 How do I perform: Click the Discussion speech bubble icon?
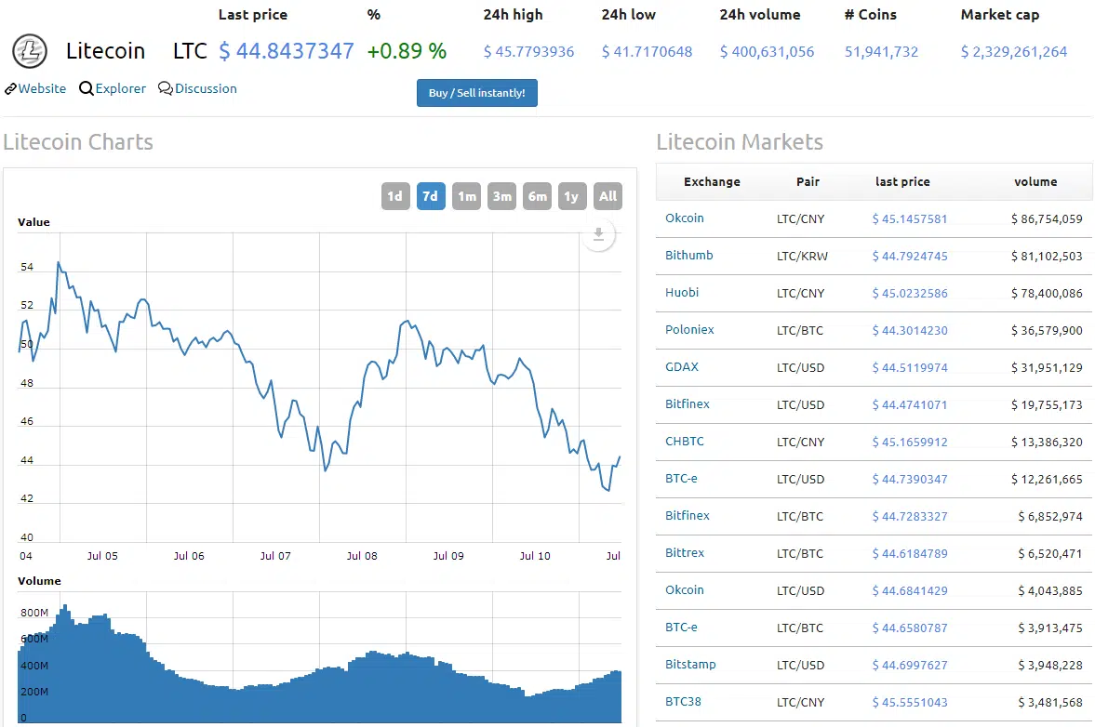pyautogui.click(x=166, y=88)
